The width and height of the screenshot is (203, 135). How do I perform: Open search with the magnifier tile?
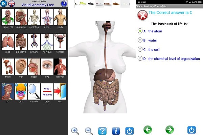[34, 91]
